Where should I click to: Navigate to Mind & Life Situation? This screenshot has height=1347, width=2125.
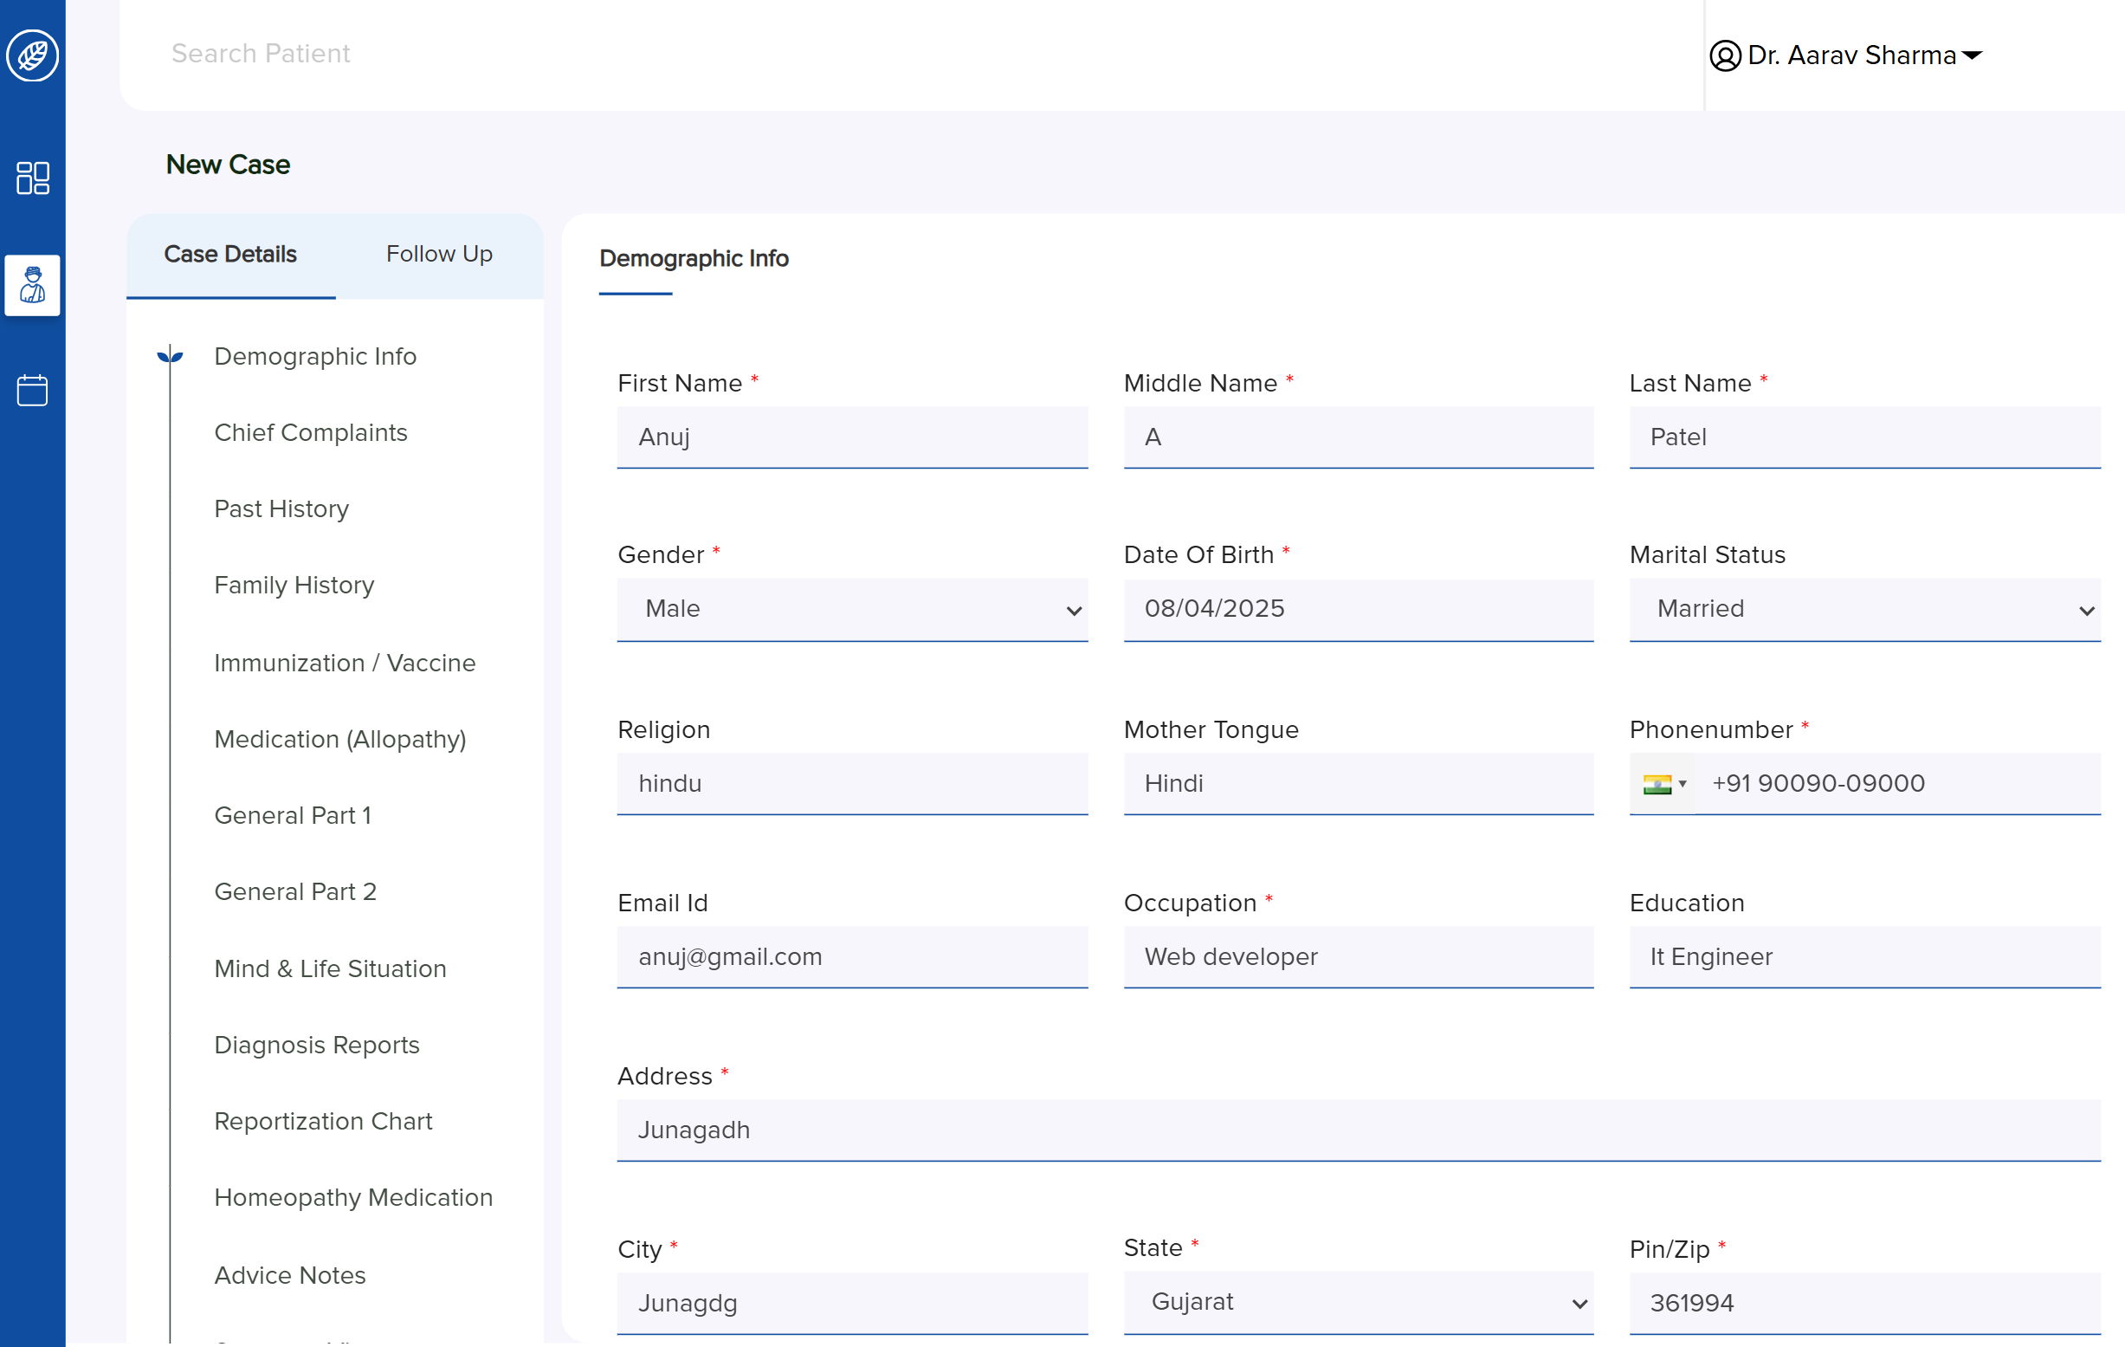click(330, 968)
